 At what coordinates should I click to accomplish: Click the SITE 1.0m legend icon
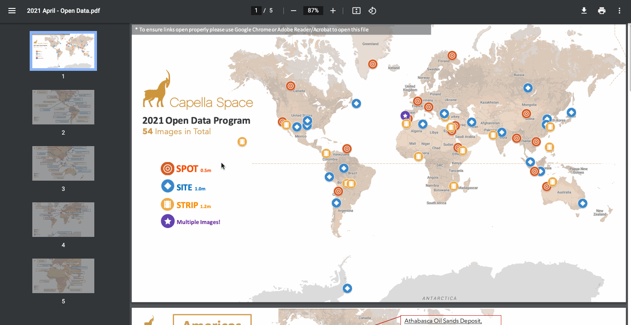point(167,186)
